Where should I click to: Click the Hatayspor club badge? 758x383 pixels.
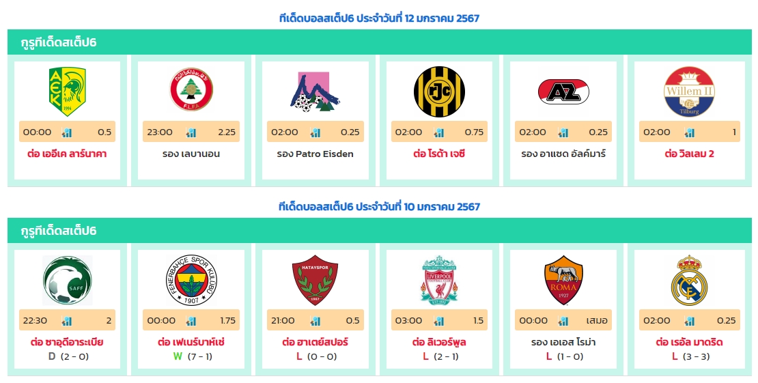coord(315,280)
